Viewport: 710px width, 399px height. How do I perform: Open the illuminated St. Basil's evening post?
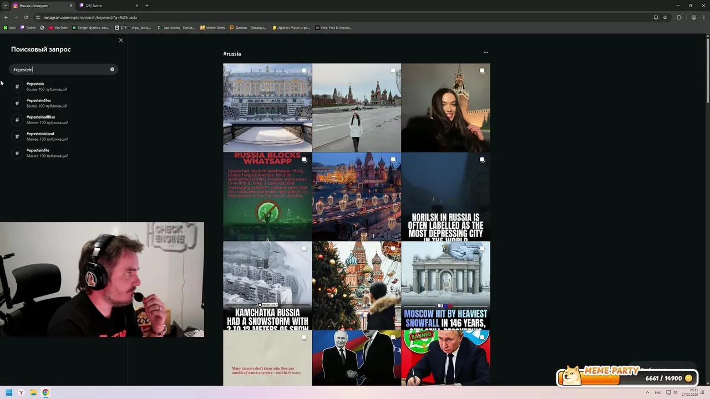pyautogui.click(x=356, y=196)
